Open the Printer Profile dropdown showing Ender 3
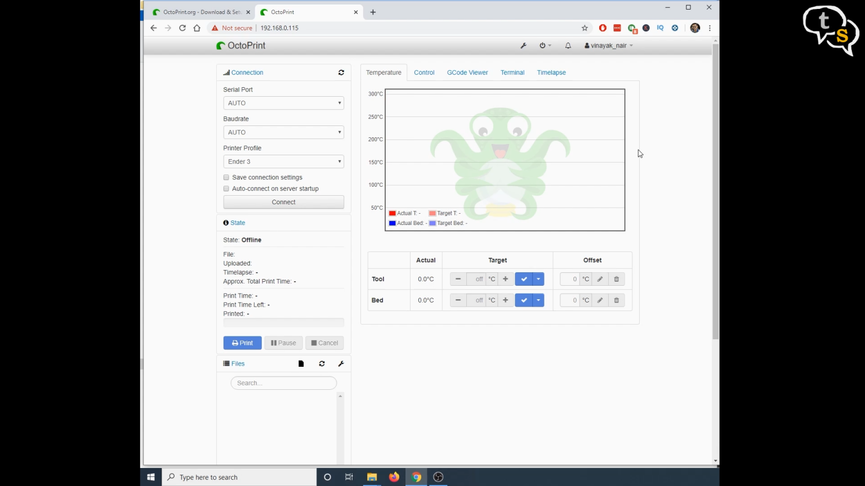Image resolution: width=865 pixels, height=486 pixels. 283,161
